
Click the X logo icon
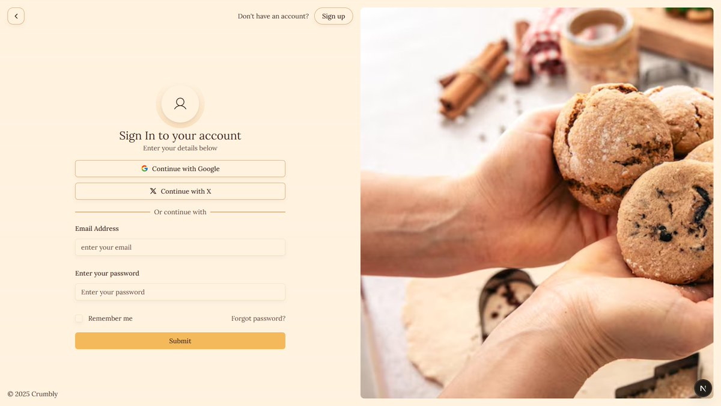pos(153,191)
